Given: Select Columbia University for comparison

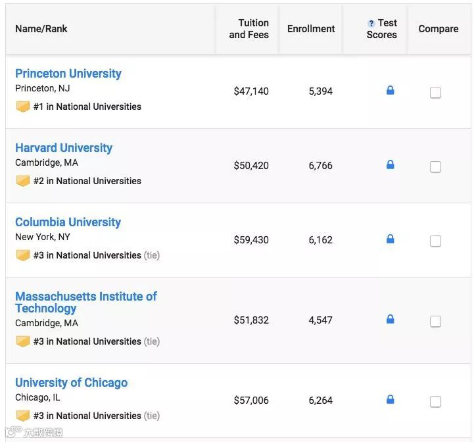Looking at the screenshot, I should point(435,241).
